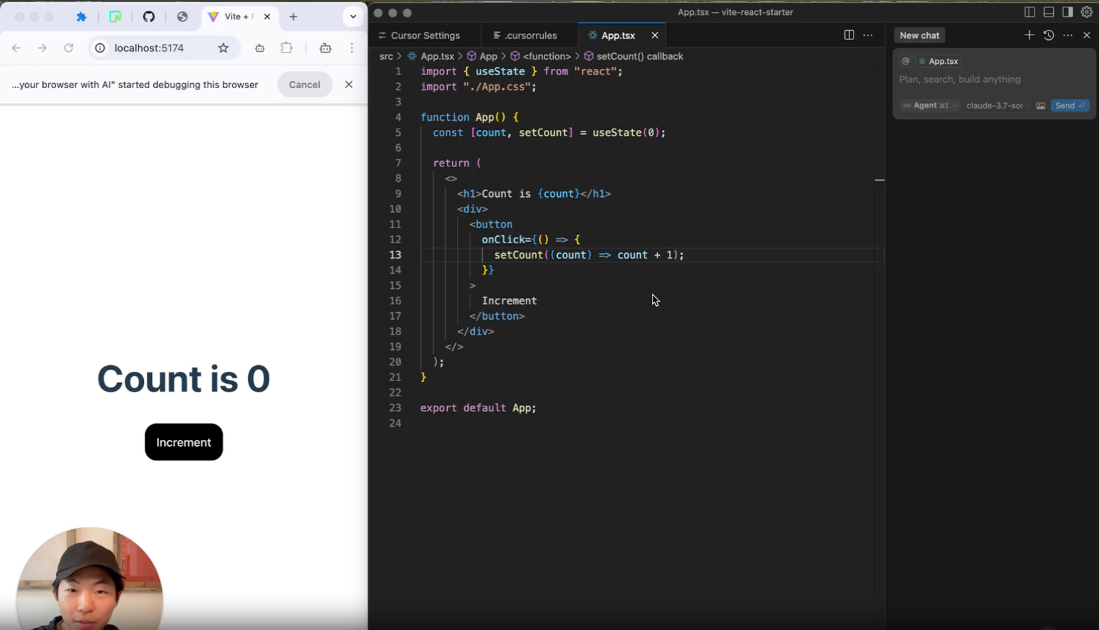Switch to the green-icon pinned tab in Chrome

click(115, 17)
